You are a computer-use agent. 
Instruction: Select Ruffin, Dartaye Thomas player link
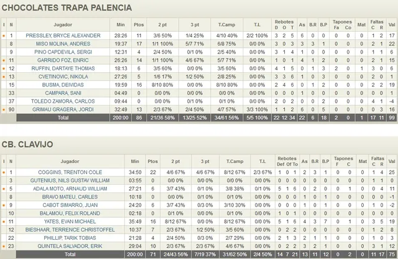(63, 68)
